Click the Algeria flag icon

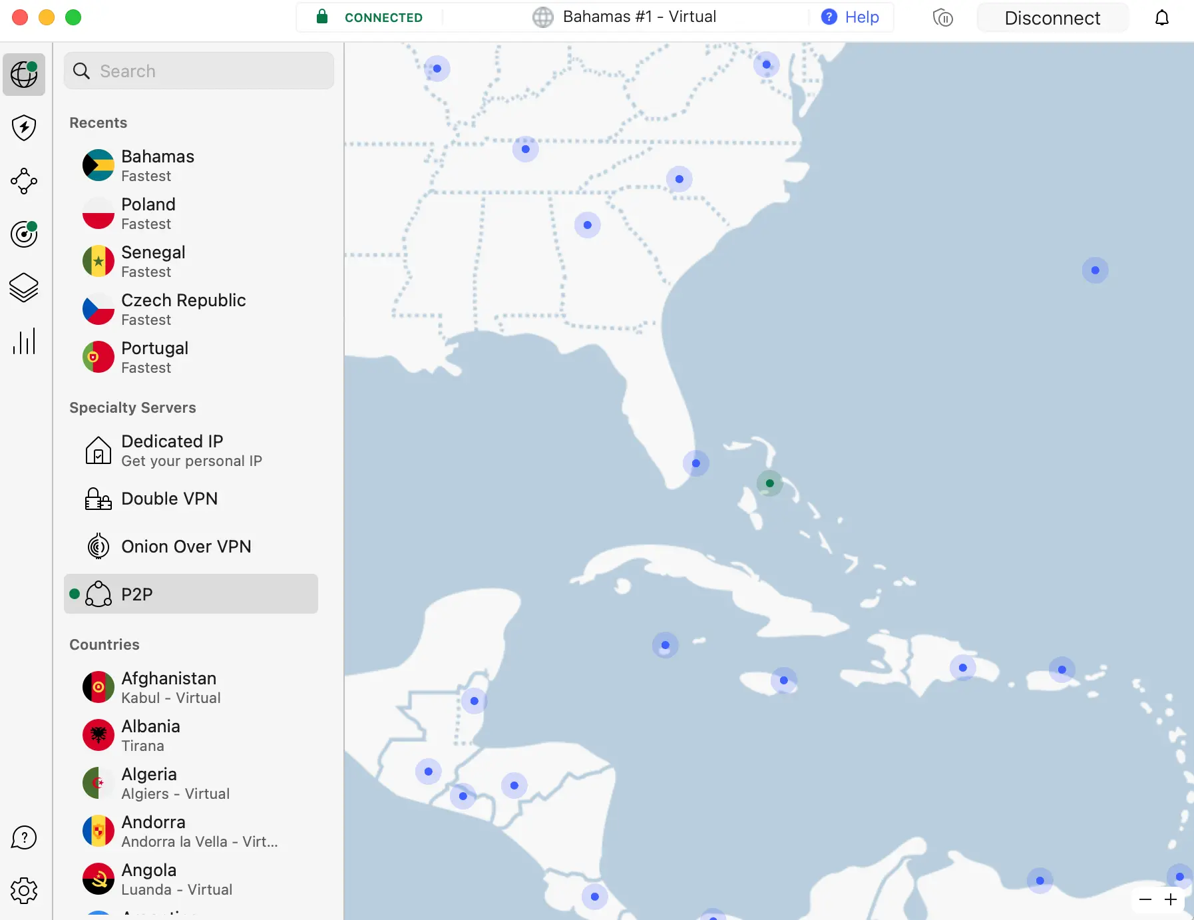[99, 783]
